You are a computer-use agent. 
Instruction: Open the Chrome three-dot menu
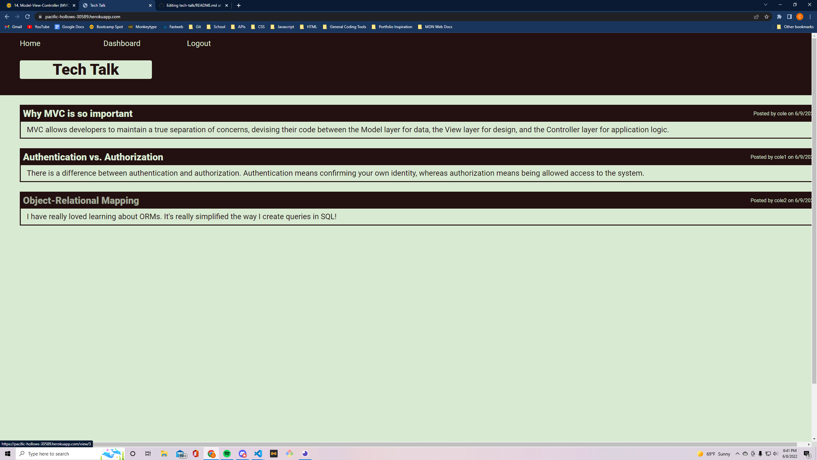click(810, 17)
